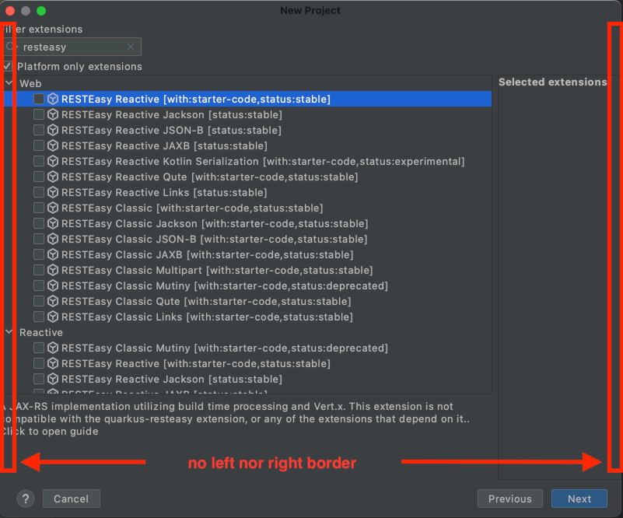623x518 pixels.
Task: Select RESTEasy Classic JSON-B row text
Action: 214,239
